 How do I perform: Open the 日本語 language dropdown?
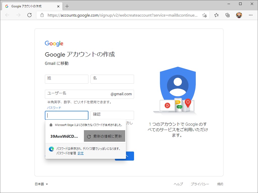41,184
